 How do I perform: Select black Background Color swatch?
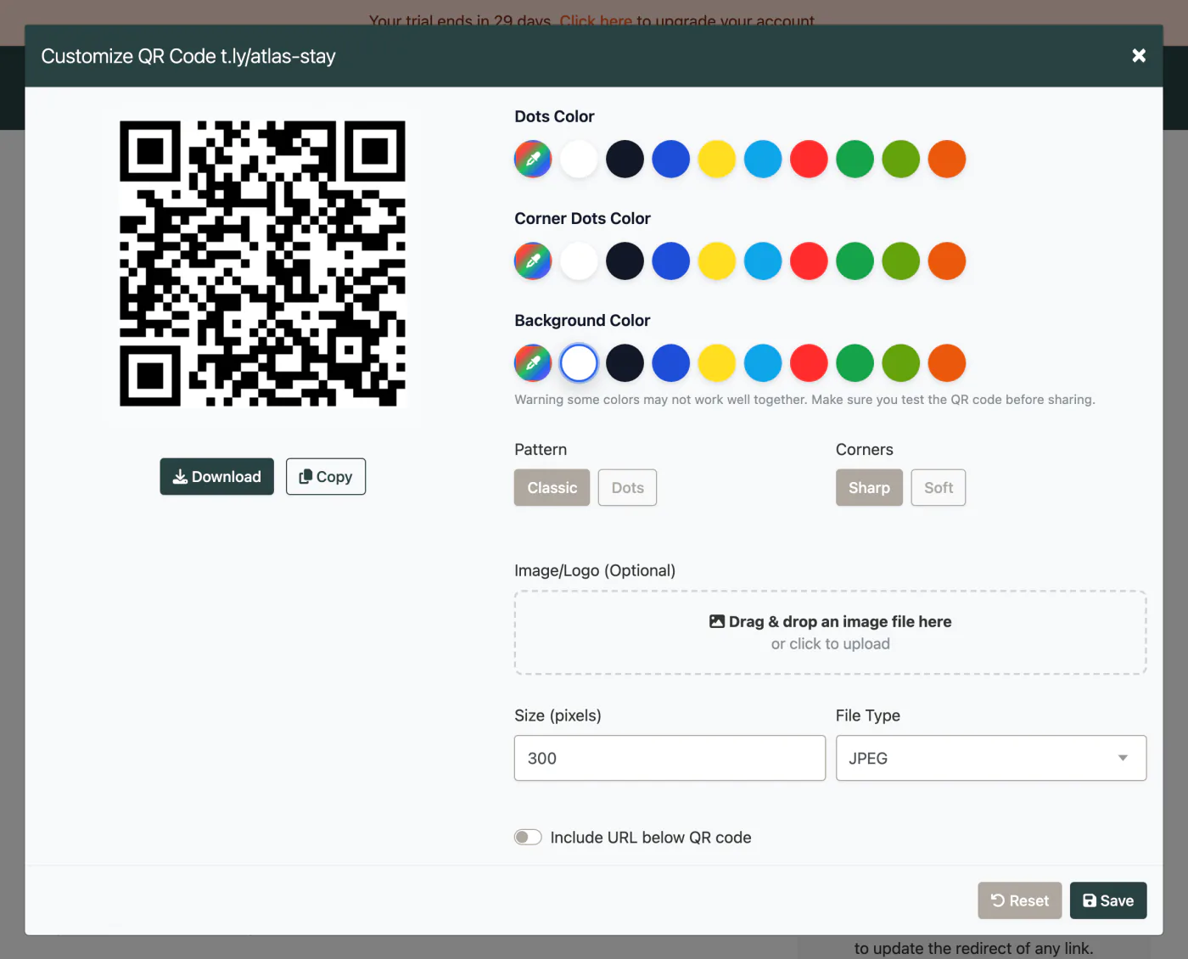point(625,363)
